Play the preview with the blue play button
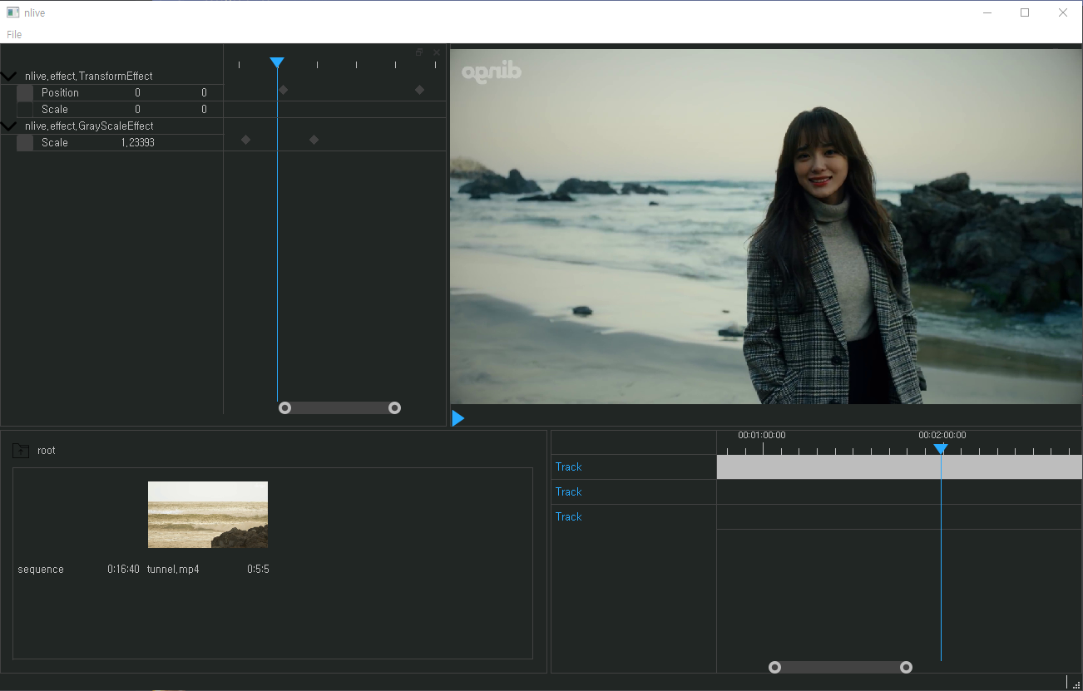 tap(457, 418)
